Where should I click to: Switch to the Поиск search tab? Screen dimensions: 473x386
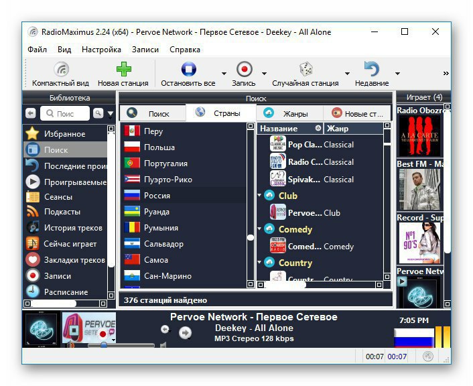[x=153, y=113]
